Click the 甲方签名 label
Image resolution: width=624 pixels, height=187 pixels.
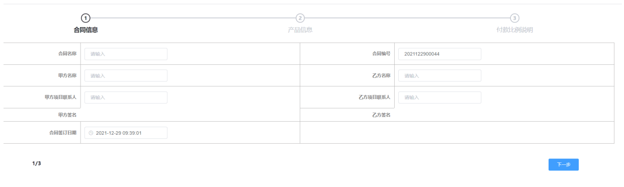point(67,115)
